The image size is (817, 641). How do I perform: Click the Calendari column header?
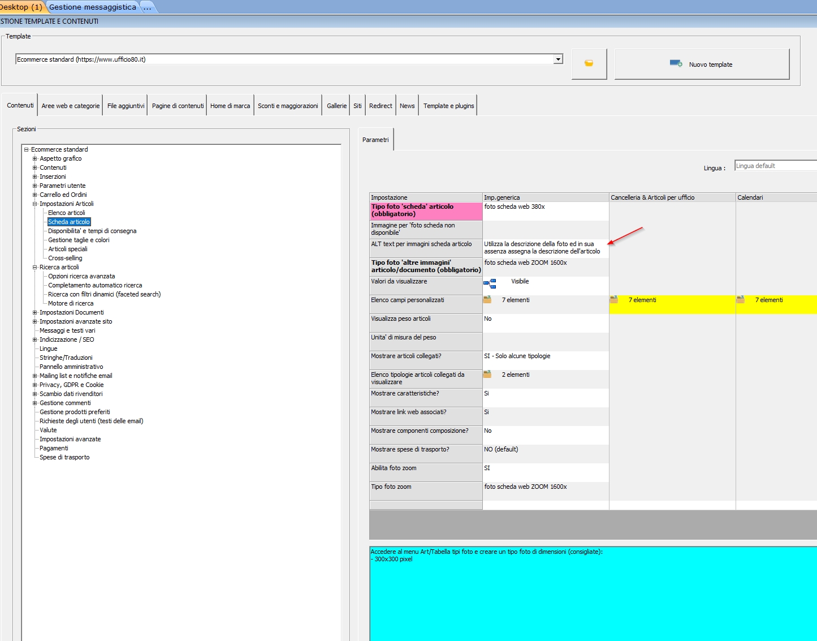click(x=776, y=197)
